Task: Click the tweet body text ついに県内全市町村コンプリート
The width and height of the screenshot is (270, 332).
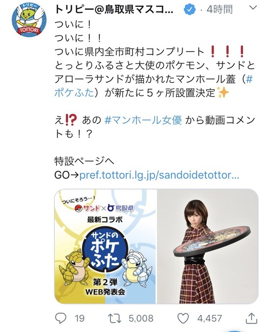Action: pos(129,52)
